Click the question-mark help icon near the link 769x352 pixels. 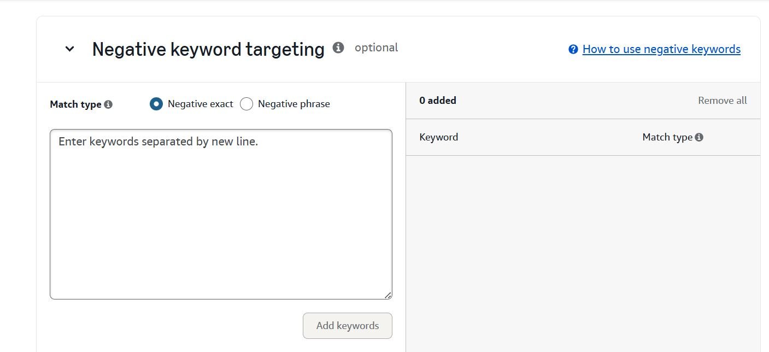pos(572,49)
